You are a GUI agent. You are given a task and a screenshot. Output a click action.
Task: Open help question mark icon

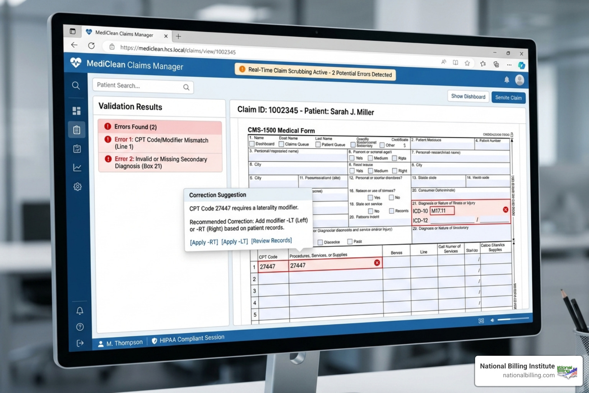click(x=80, y=327)
